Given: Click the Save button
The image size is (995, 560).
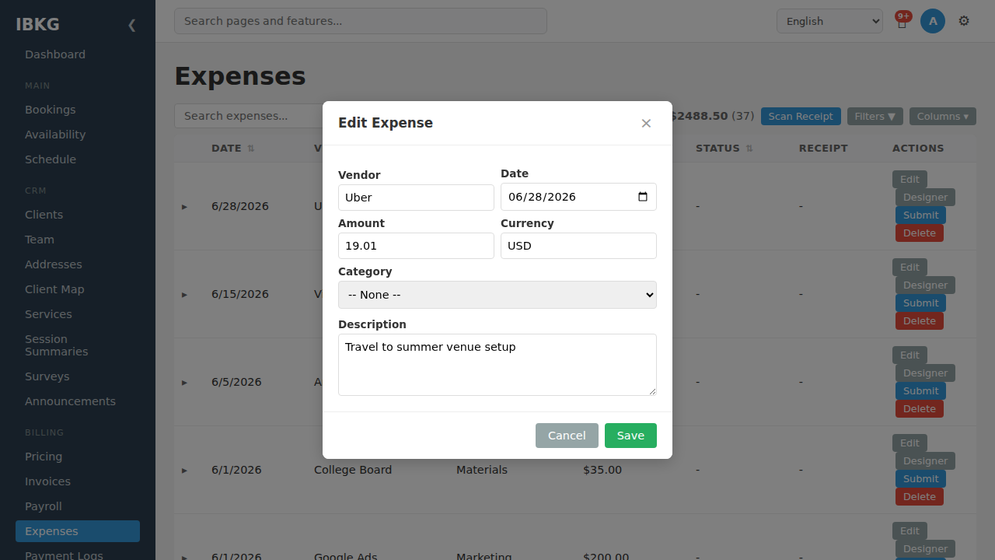Looking at the screenshot, I should click(x=630, y=436).
